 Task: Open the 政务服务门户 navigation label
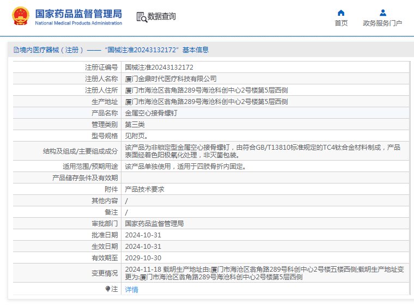(382, 23)
